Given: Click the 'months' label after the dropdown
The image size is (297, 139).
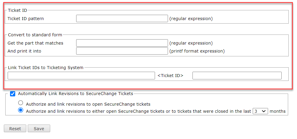Looking at the screenshot, I should pos(278,111).
